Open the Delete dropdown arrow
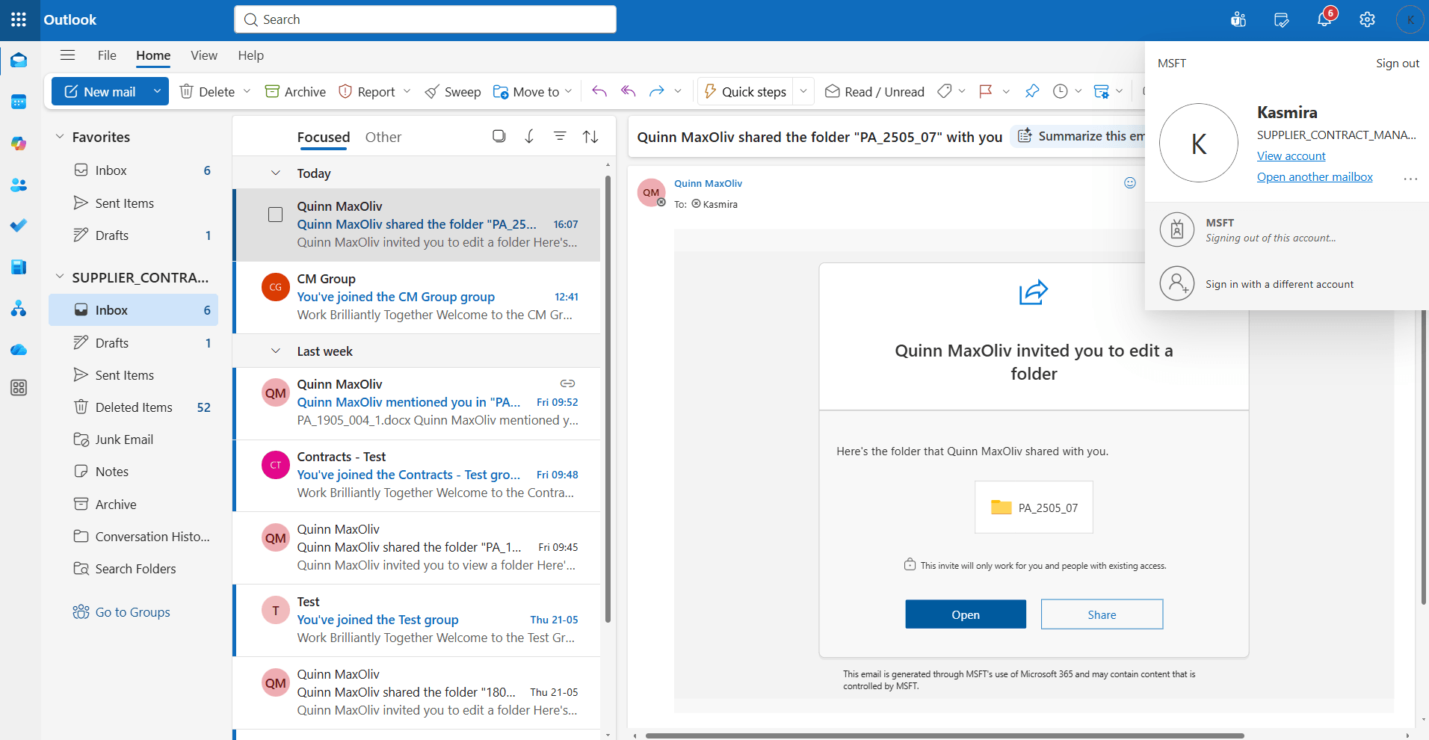 (247, 91)
